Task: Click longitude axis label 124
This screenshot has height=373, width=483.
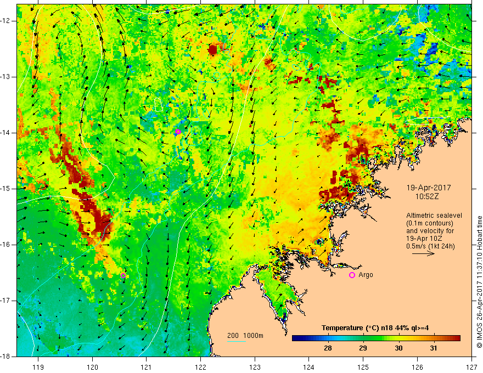Action: pos(308,367)
